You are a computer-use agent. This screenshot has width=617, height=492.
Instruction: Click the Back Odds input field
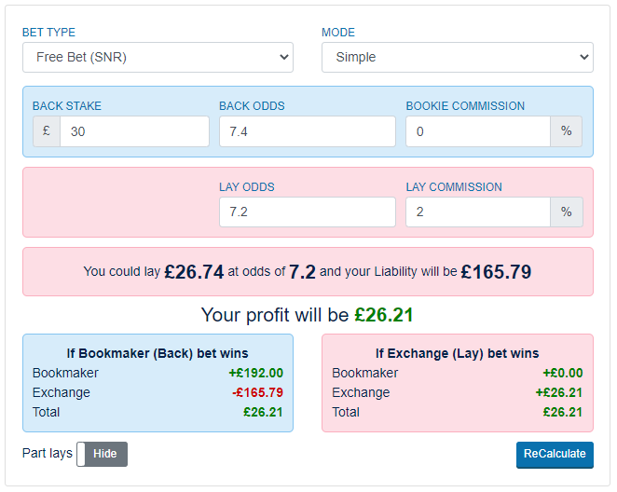pyautogui.click(x=308, y=131)
